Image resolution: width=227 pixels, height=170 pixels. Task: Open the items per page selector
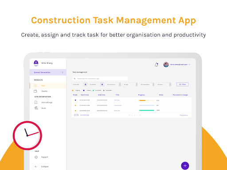point(76,115)
